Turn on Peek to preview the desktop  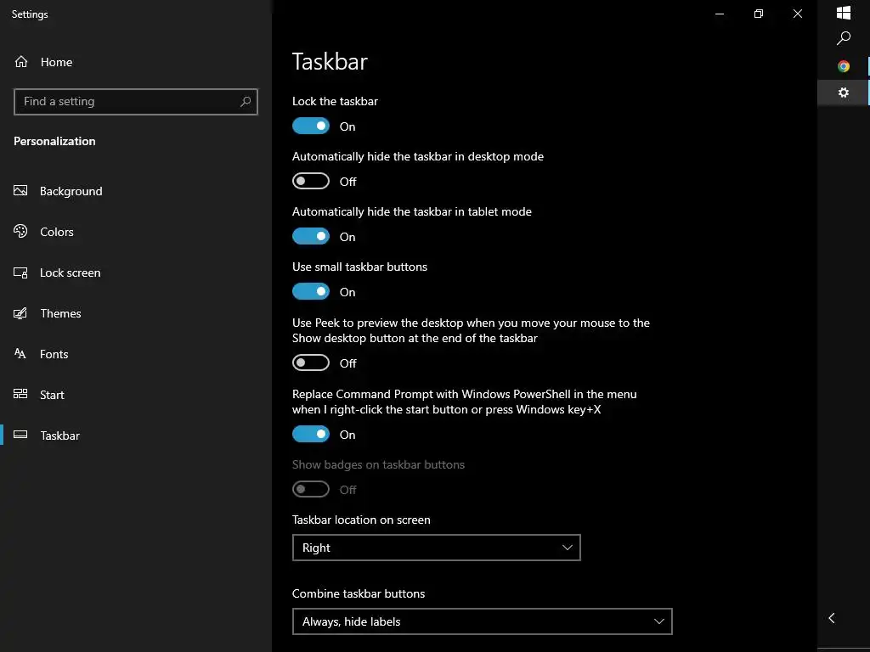(x=311, y=363)
